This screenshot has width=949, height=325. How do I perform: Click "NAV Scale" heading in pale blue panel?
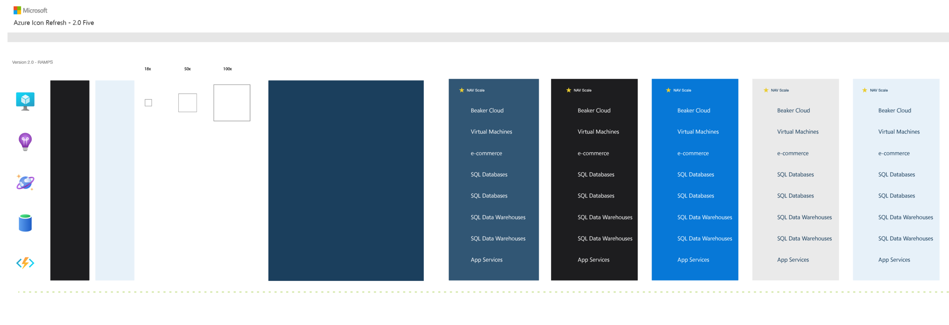pos(879,90)
